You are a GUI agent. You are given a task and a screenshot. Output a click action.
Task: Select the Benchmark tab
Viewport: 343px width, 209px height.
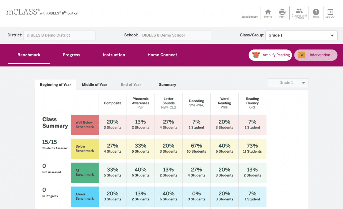tap(29, 55)
